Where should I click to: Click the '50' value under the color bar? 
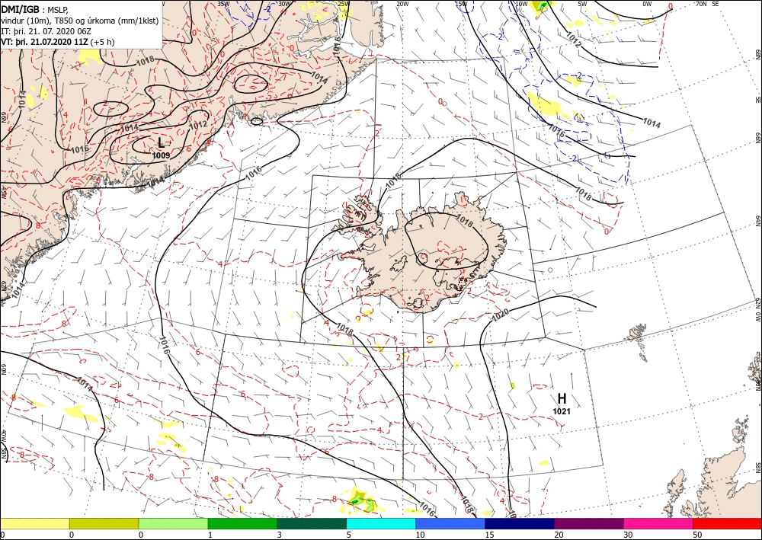click(697, 535)
